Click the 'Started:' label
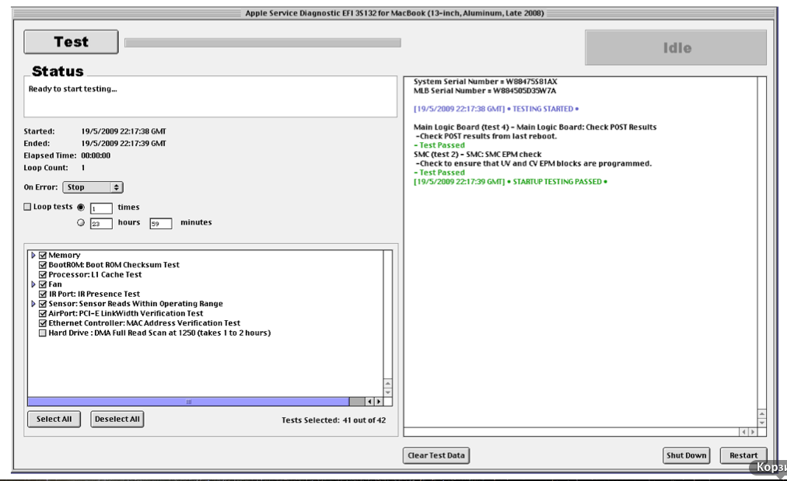Image resolution: width=787 pixels, height=481 pixels. (39, 131)
